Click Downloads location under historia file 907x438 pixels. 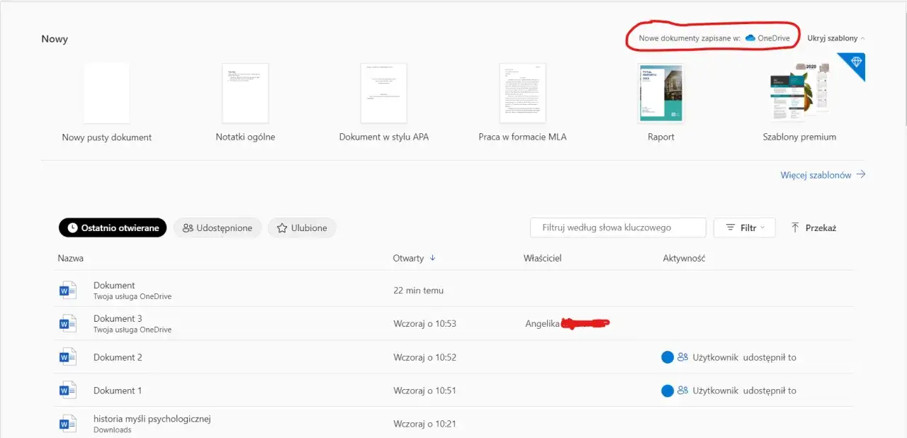[x=112, y=430]
